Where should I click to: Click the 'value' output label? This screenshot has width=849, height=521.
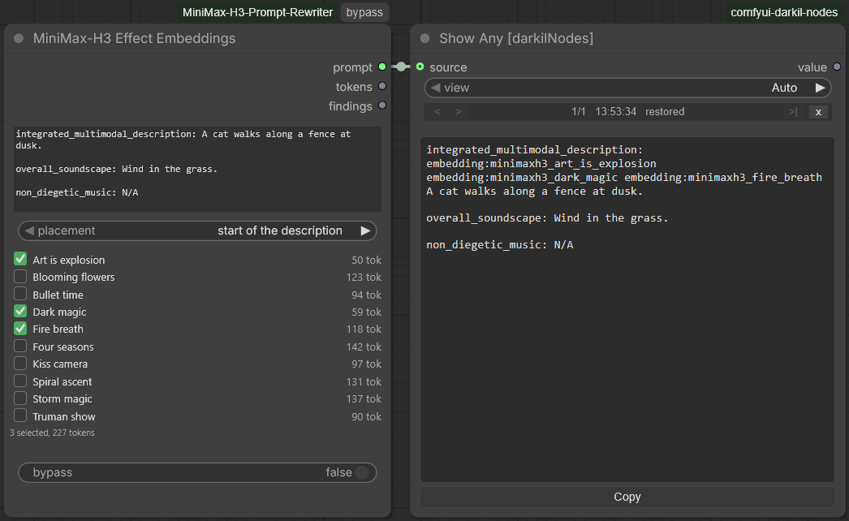pos(812,67)
